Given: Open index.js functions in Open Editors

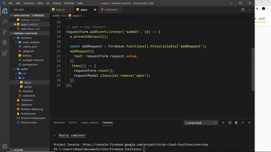Looking at the screenshot, I should pyautogui.click(x=30, y=20).
